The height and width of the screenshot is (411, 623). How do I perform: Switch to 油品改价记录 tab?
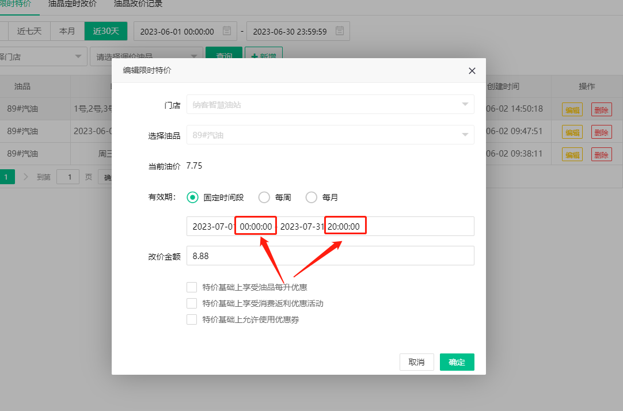138,4
